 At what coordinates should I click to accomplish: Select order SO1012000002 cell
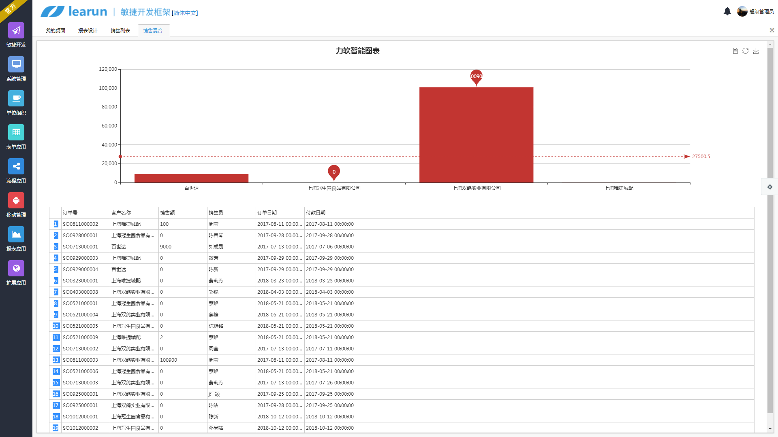coord(85,428)
